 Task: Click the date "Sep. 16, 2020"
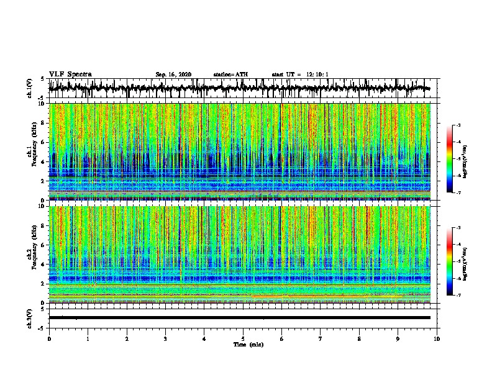coord(173,75)
